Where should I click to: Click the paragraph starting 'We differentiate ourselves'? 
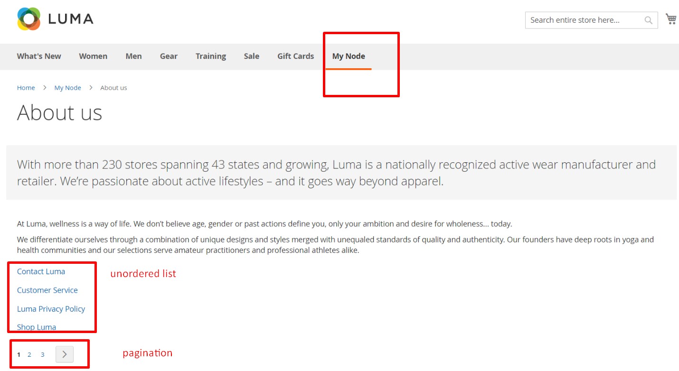point(335,245)
